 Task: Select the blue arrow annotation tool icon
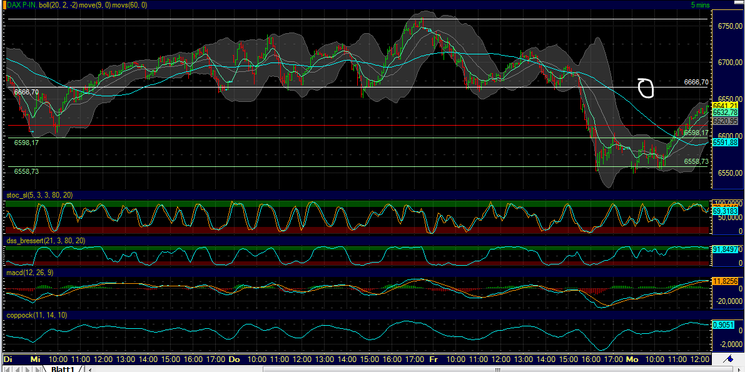click(729, 358)
